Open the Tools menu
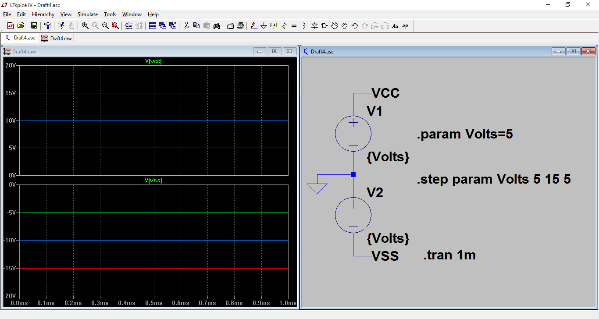The width and height of the screenshot is (599, 319). (110, 14)
